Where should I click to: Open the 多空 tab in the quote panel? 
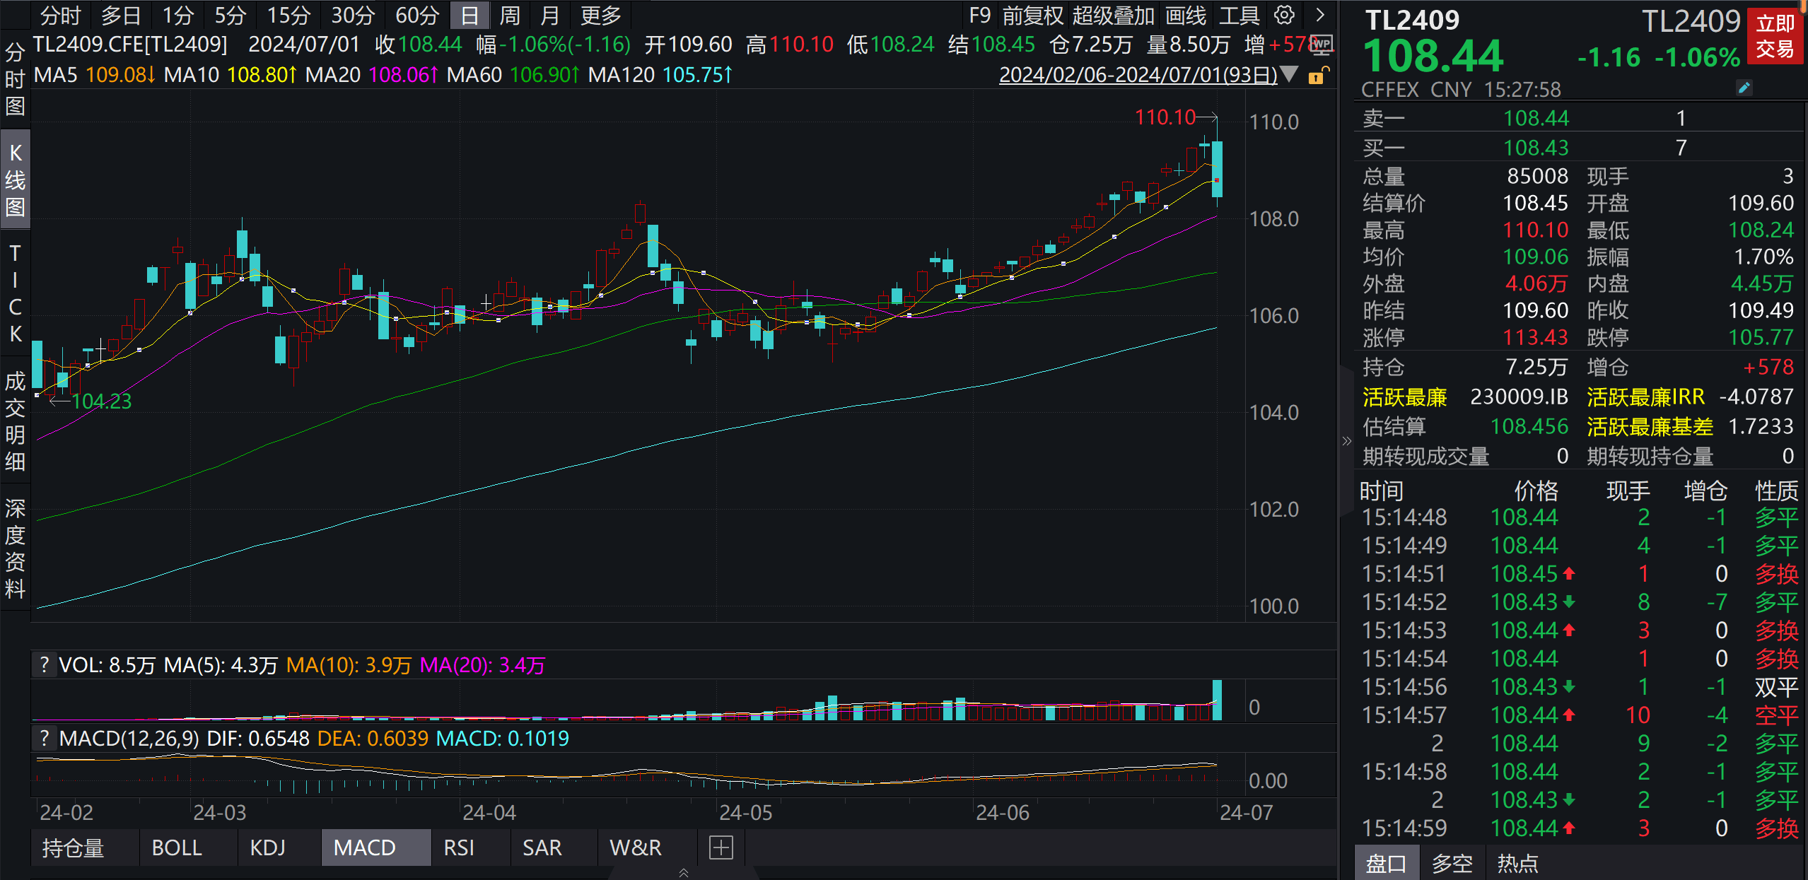tap(1452, 864)
